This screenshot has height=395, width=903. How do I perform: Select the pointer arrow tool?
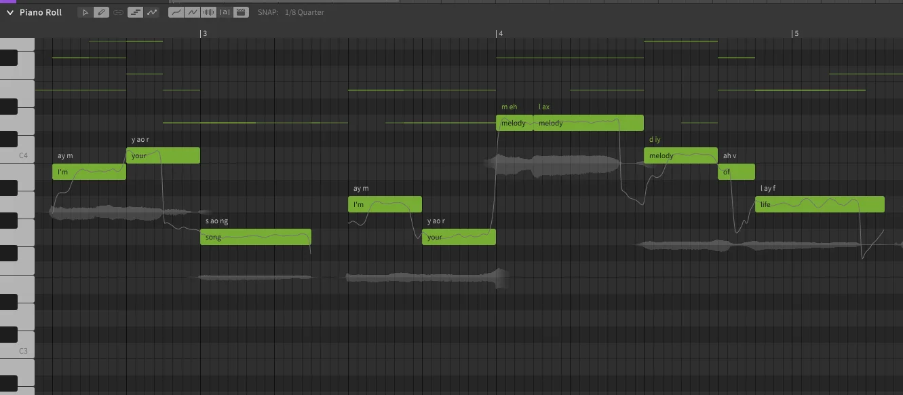click(x=85, y=12)
